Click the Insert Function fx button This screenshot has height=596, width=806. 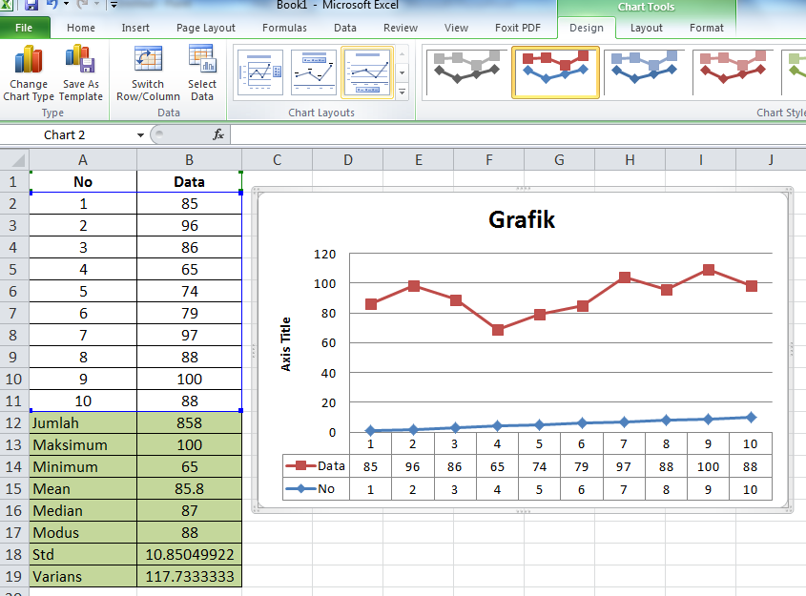[x=217, y=134]
